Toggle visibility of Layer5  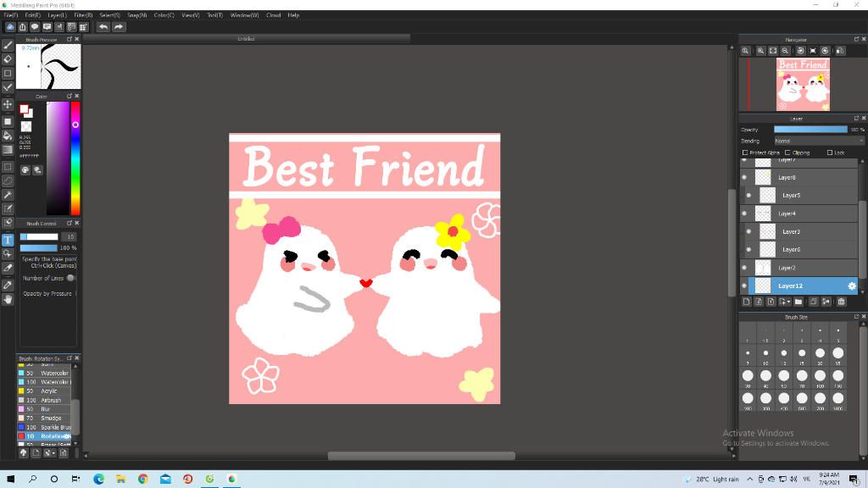tap(749, 196)
